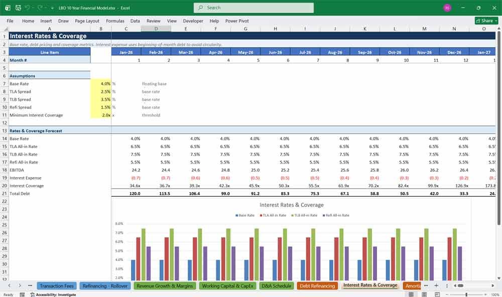
Task: Switch to Transaction Fees sheet tab
Action: coord(57,286)
